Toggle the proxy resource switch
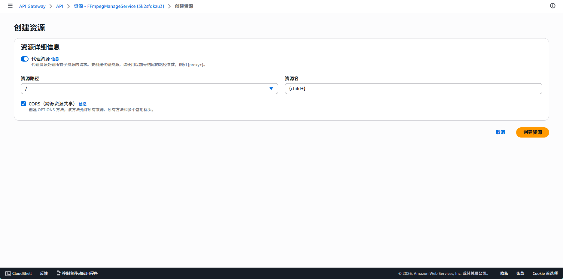The image size is (563, 279). [25, 59]
